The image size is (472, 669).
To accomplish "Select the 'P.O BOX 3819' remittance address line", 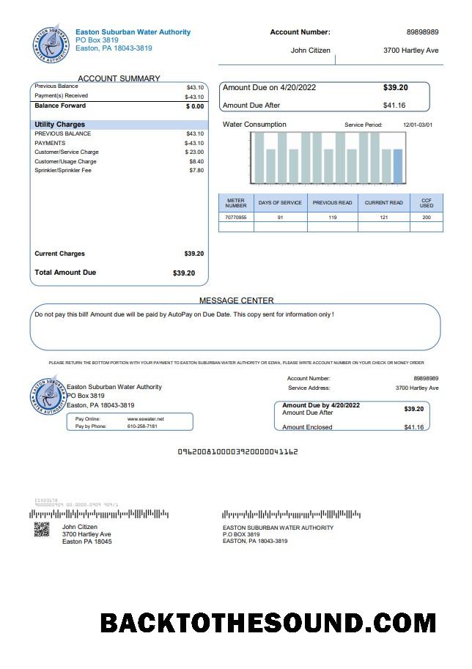I will tap(241, 534).
